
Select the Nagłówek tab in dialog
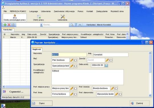pos(37,49)
